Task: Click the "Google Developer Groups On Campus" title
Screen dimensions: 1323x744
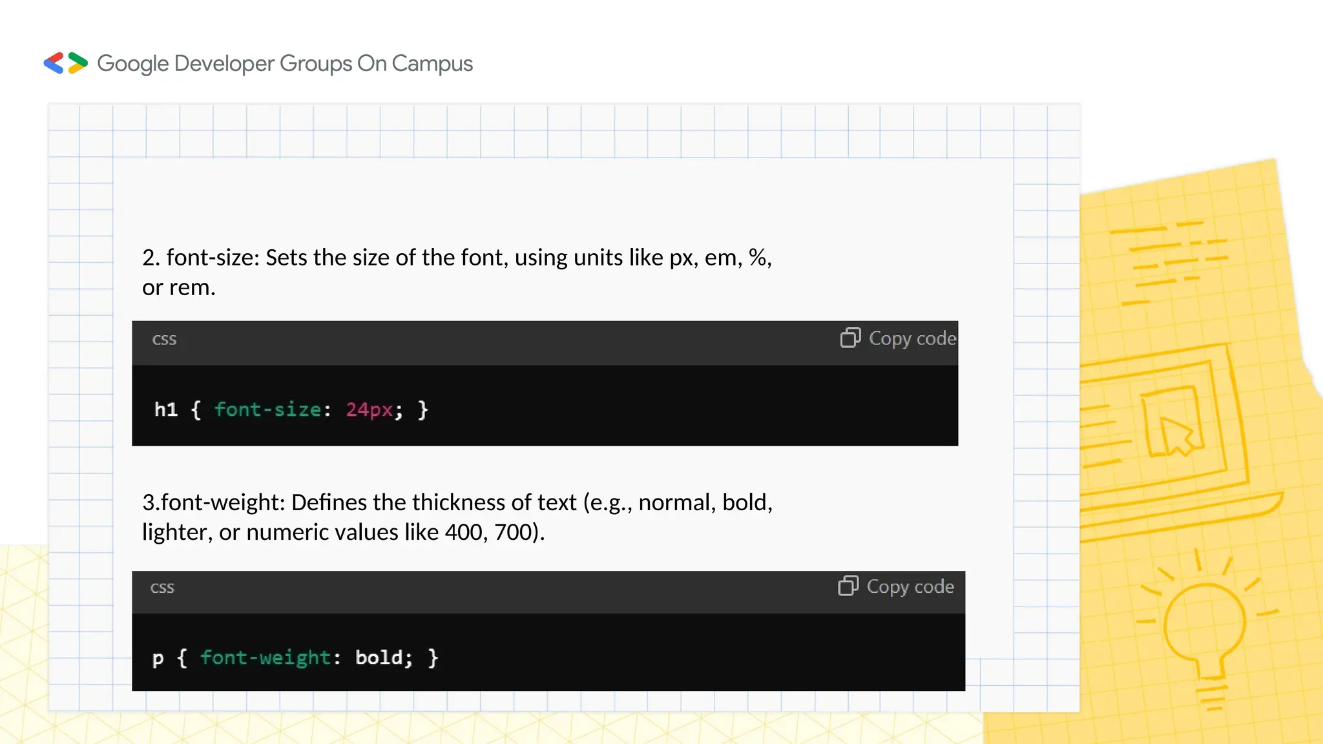Action: click(285, 63)
